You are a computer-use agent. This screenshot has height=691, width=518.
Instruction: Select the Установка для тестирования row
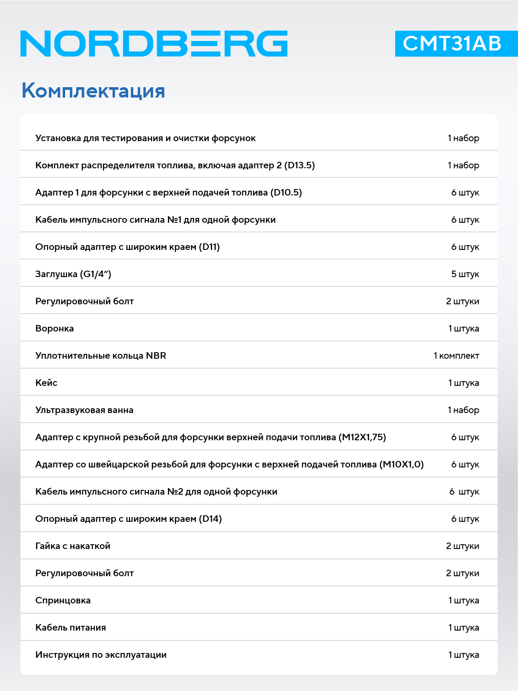[259, 138]
